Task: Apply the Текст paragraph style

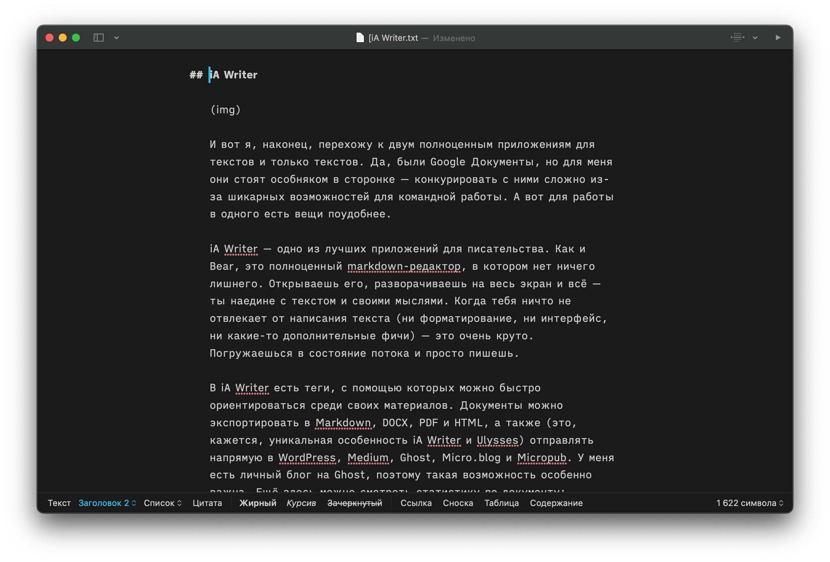Action: (x=59, y=503)
